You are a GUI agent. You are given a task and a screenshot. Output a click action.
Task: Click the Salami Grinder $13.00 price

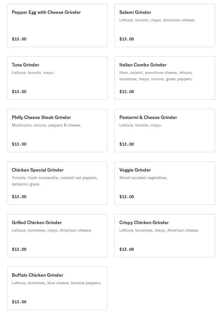coord(127,39)
